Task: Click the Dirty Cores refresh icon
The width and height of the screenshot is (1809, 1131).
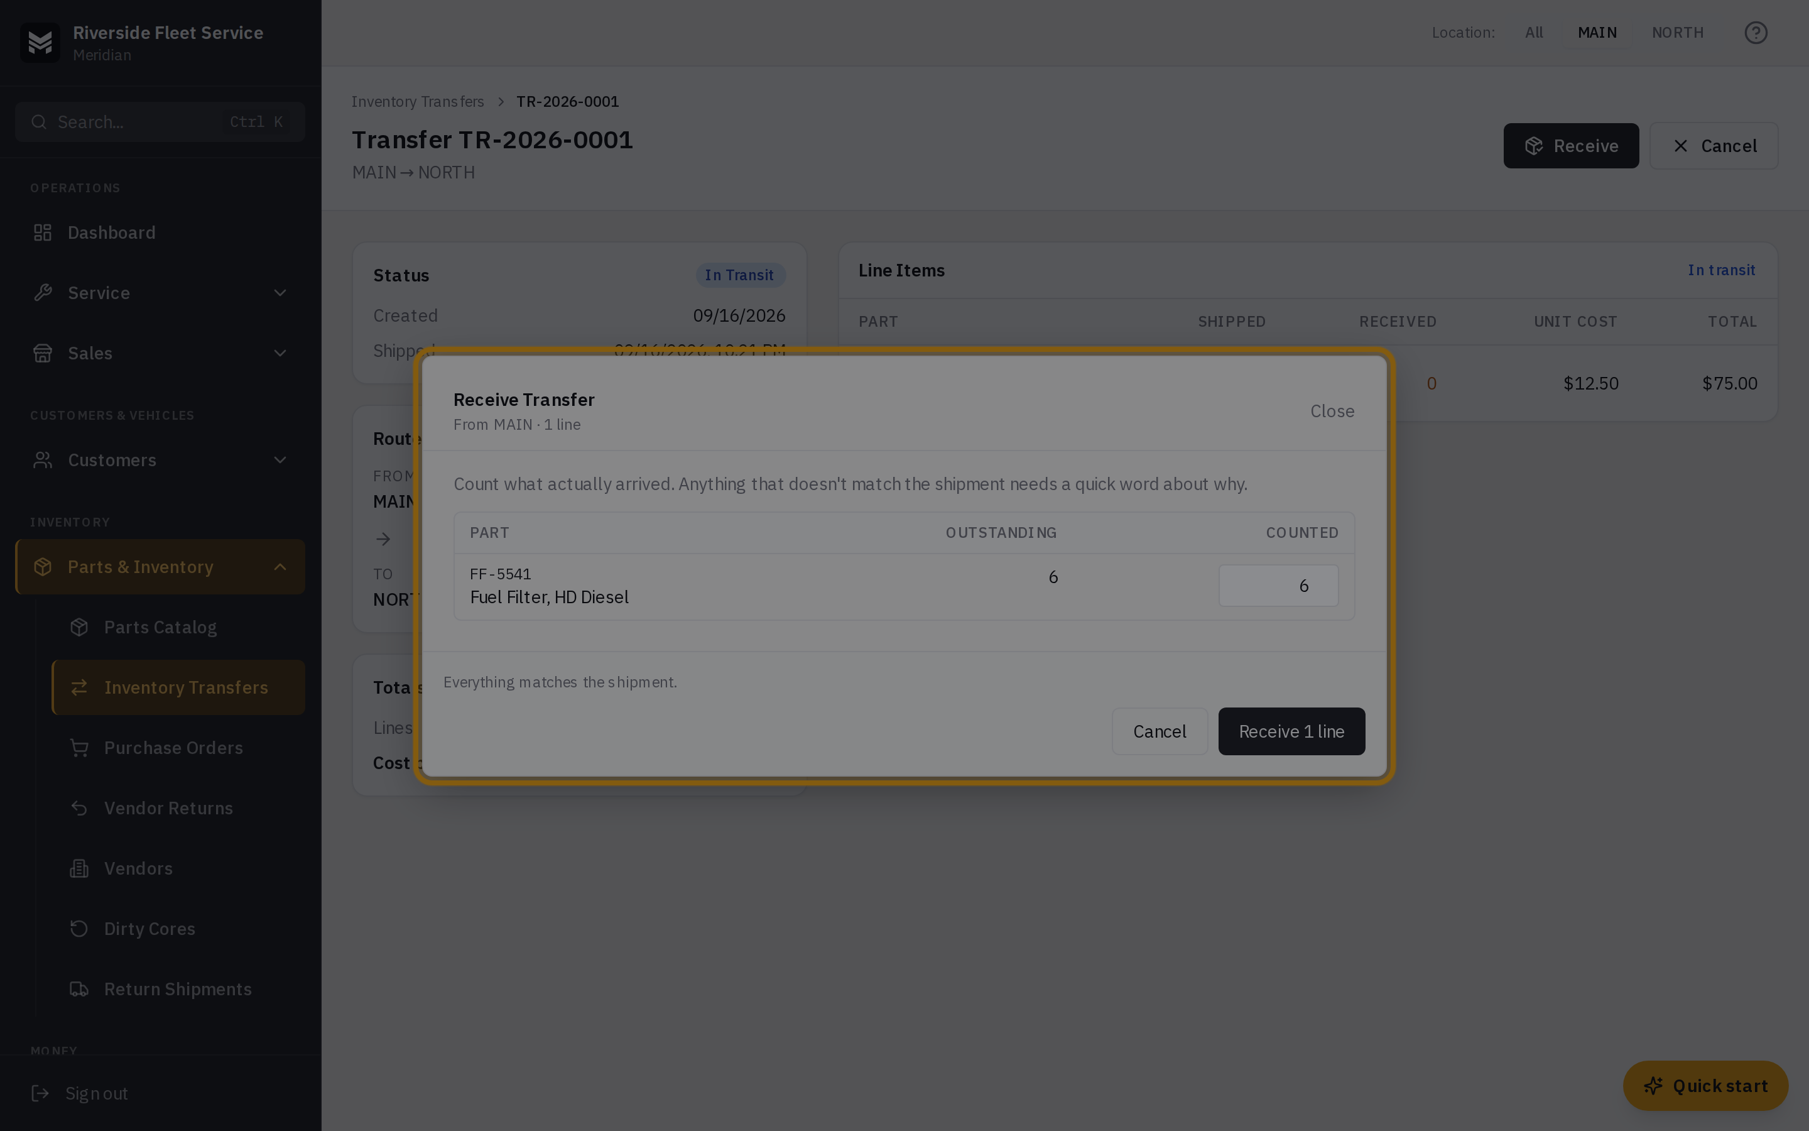Action: [x=79, y=928]
